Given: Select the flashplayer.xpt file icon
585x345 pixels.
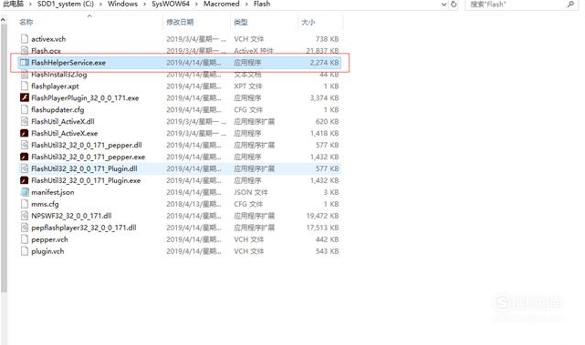Looking at the screenshot, I should pos(25,86).
